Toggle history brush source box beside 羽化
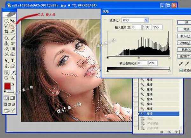This screenshot has width=191, height=138. point(136,118)
